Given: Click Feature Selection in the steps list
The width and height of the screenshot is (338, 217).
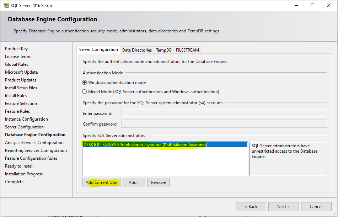Looking at the screenshot, I should tap(21, 104).
